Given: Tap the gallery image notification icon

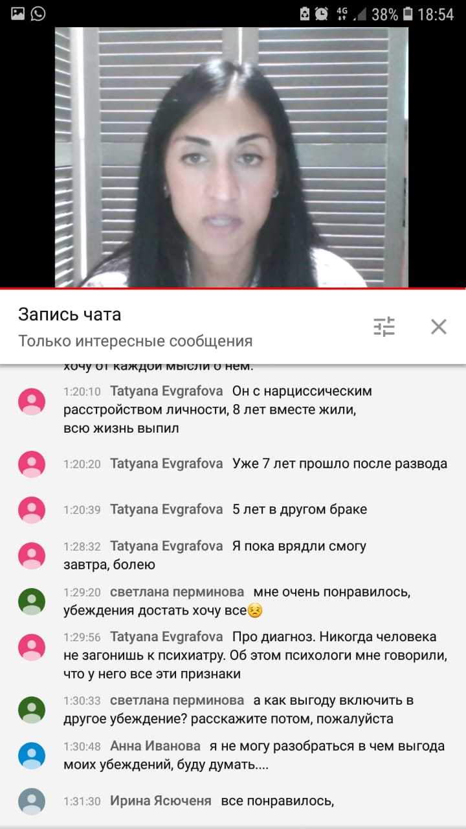Looking at the screenshot, I should tap(17, 13).
